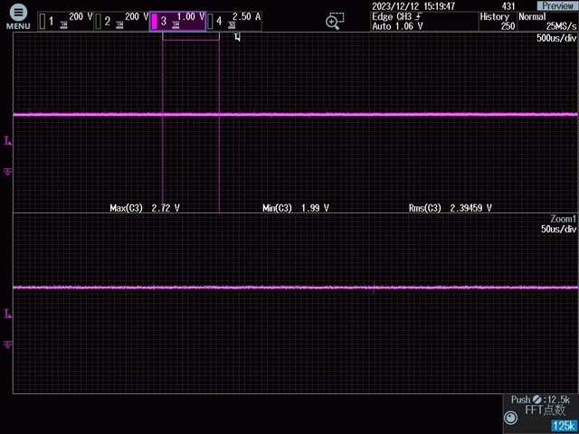Click the Preview status label

pyautogui.click(x=557, y=6)
